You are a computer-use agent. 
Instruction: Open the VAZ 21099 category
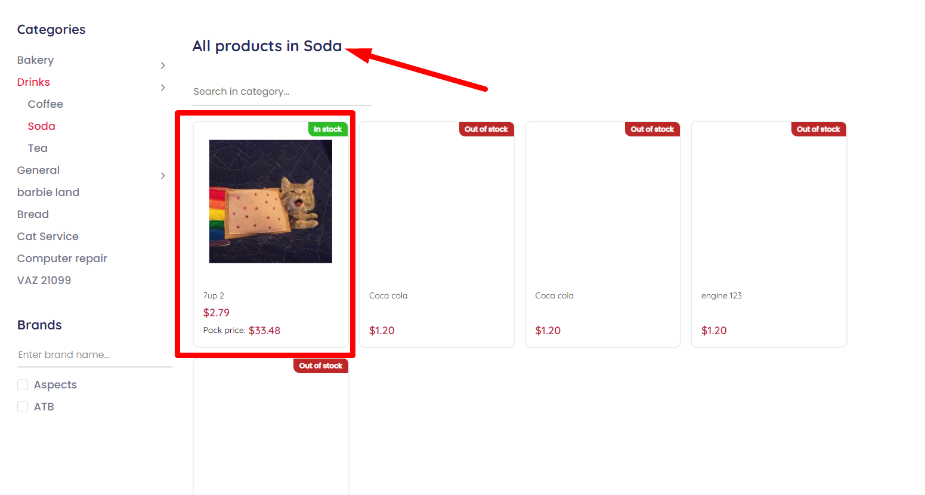(44, 281)
